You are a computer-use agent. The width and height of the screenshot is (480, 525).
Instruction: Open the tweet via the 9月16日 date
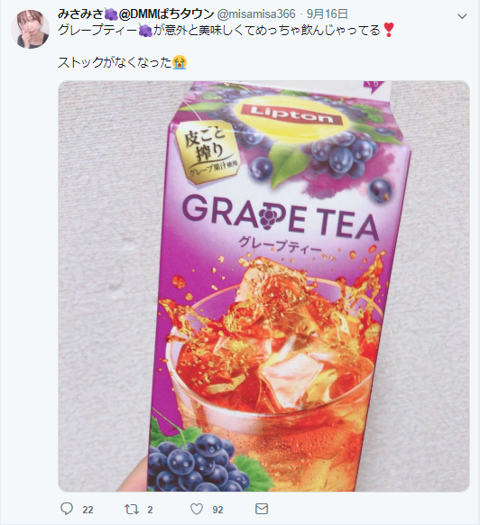pos(328,14)
